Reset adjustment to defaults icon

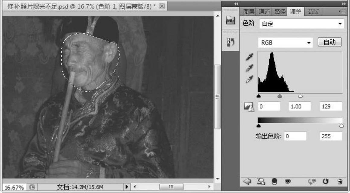tap(326, 181)
